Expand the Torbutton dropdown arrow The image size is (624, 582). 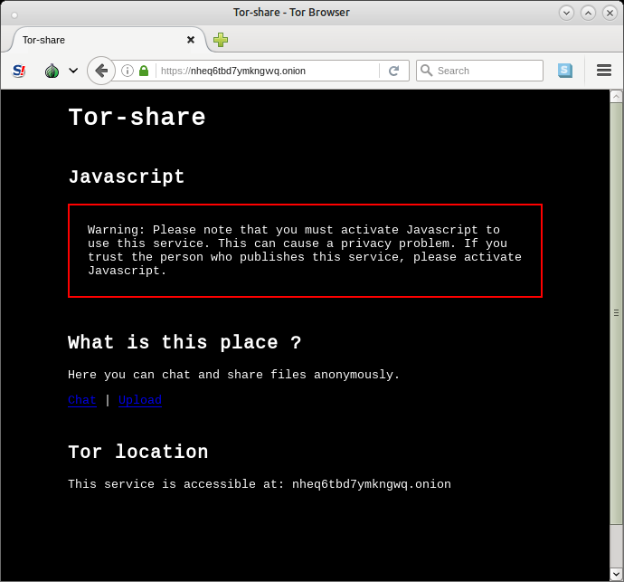pyautogui.click(x=73, y=71)
